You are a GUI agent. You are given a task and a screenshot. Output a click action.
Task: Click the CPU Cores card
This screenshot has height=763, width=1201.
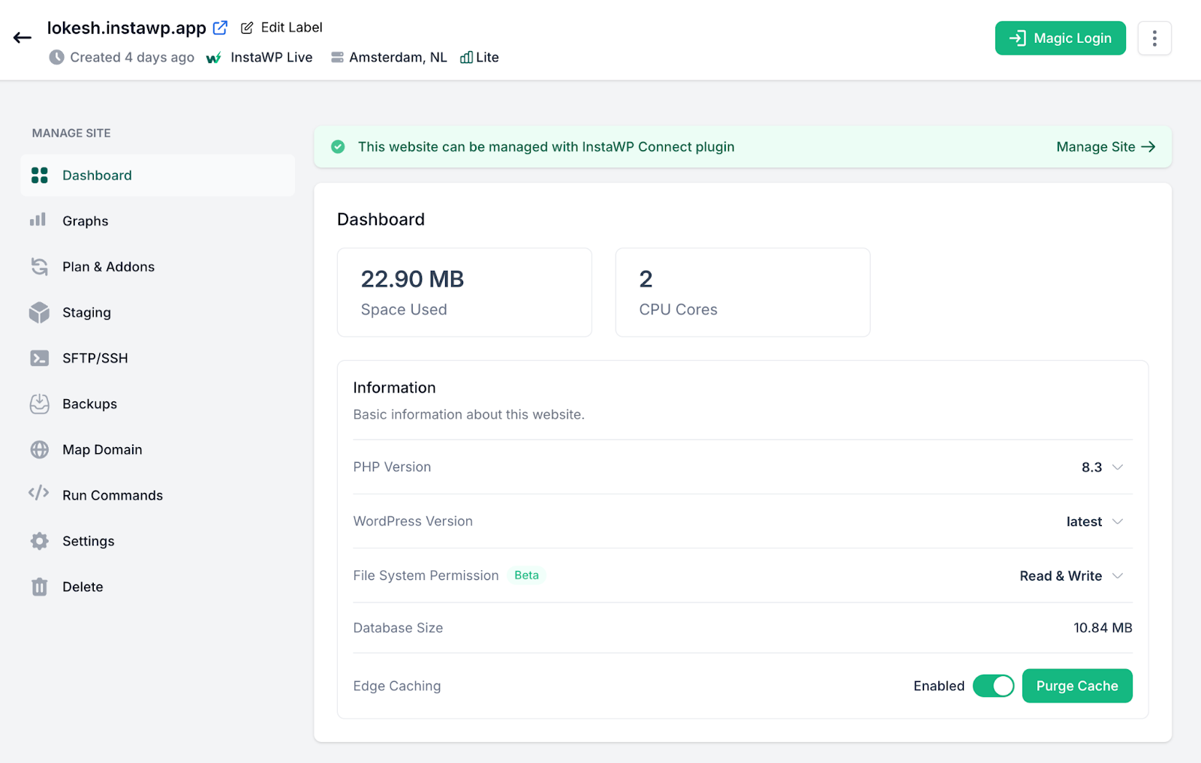tap(743, 293)
